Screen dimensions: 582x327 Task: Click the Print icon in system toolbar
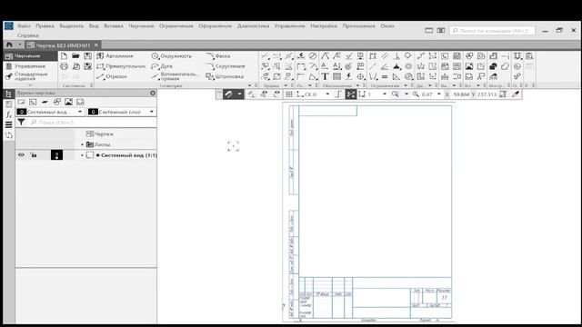pos(65,66)
